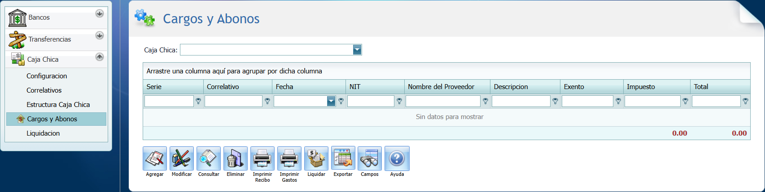Open Ayuda help icon
765x192 pixels.
coord(397,158)
